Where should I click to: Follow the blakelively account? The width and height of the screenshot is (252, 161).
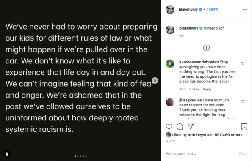pyautogui.click(x=212, y=9)
